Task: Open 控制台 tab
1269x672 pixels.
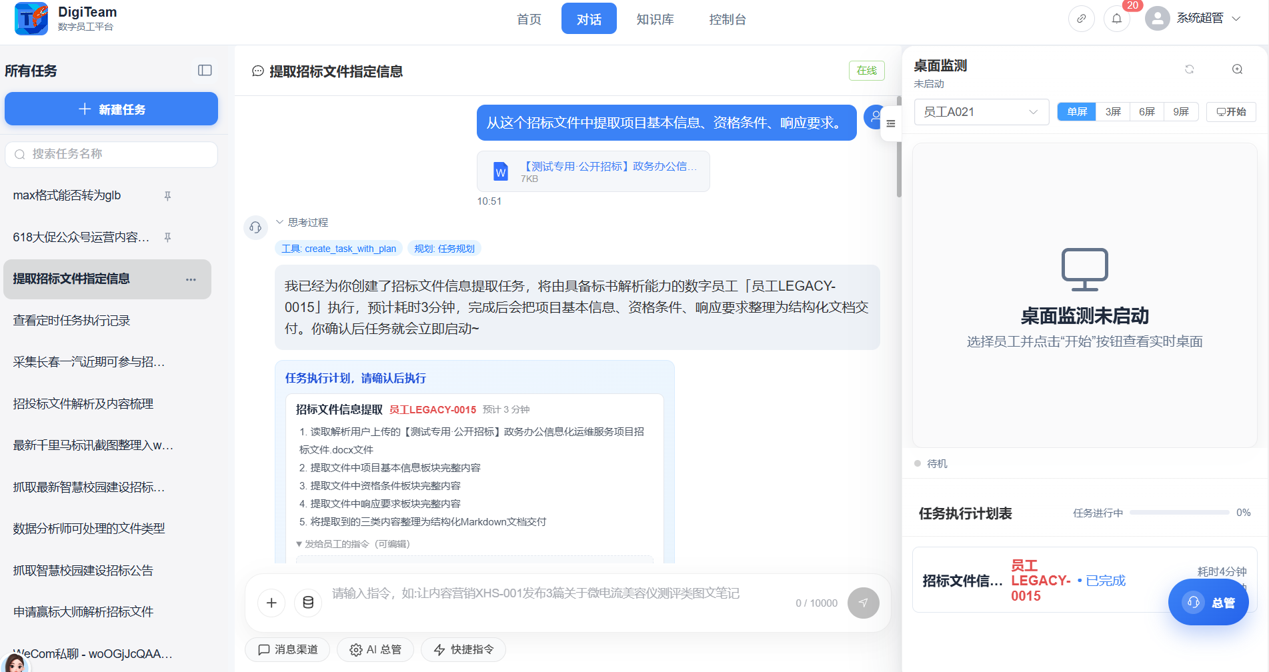Action: (728, 19)
